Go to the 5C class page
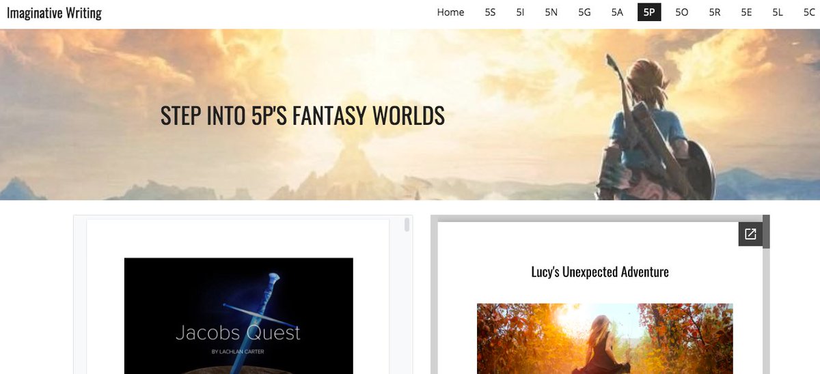 809,12
